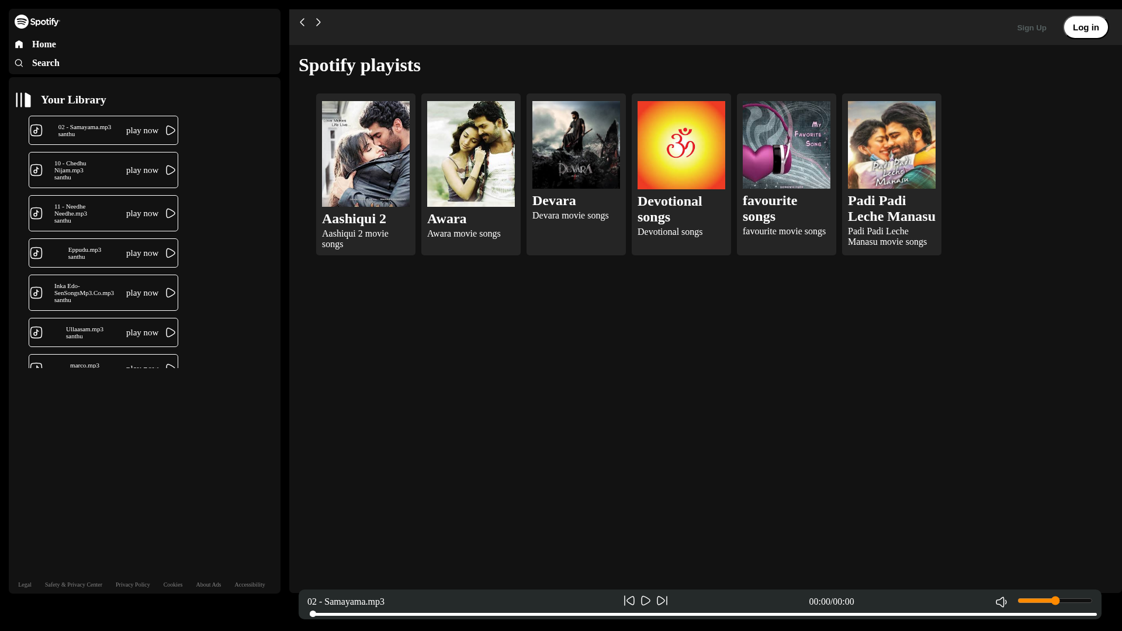Open the Home menu item
1122x631 pixels.
[x=35, y=44]
